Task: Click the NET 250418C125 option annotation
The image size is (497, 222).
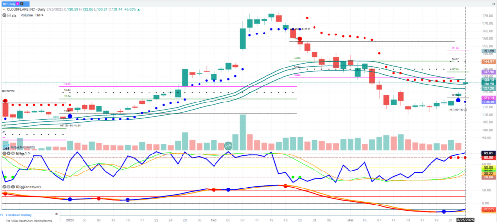Action: point(458,109)
